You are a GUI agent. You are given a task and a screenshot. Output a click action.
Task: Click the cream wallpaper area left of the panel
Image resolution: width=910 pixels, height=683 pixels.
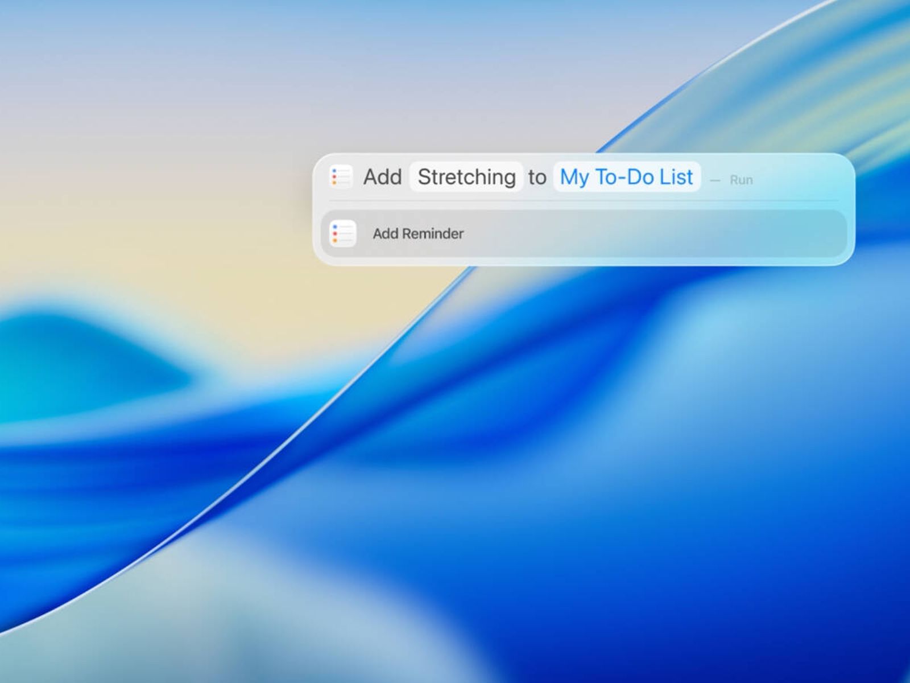pos(171,228)
